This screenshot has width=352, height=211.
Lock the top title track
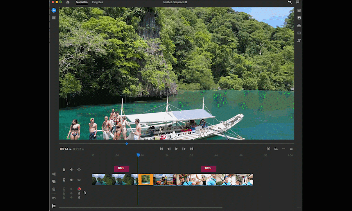coord(64,170)
